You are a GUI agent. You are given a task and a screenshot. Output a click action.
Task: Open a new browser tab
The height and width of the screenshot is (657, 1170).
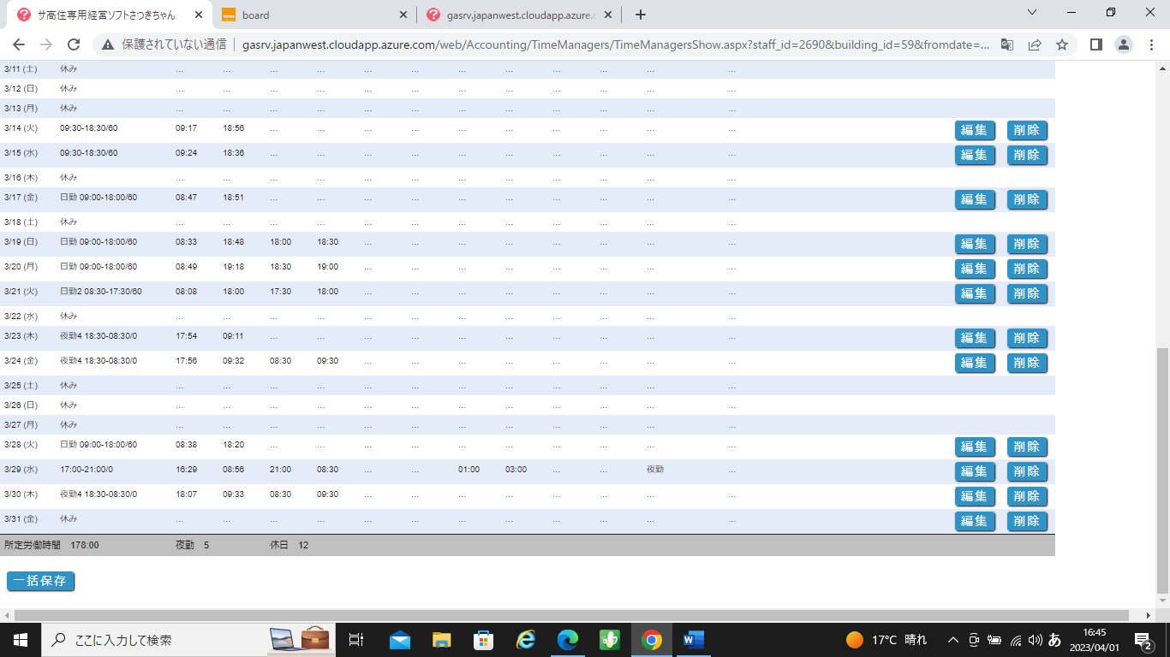tap(640, 15)
